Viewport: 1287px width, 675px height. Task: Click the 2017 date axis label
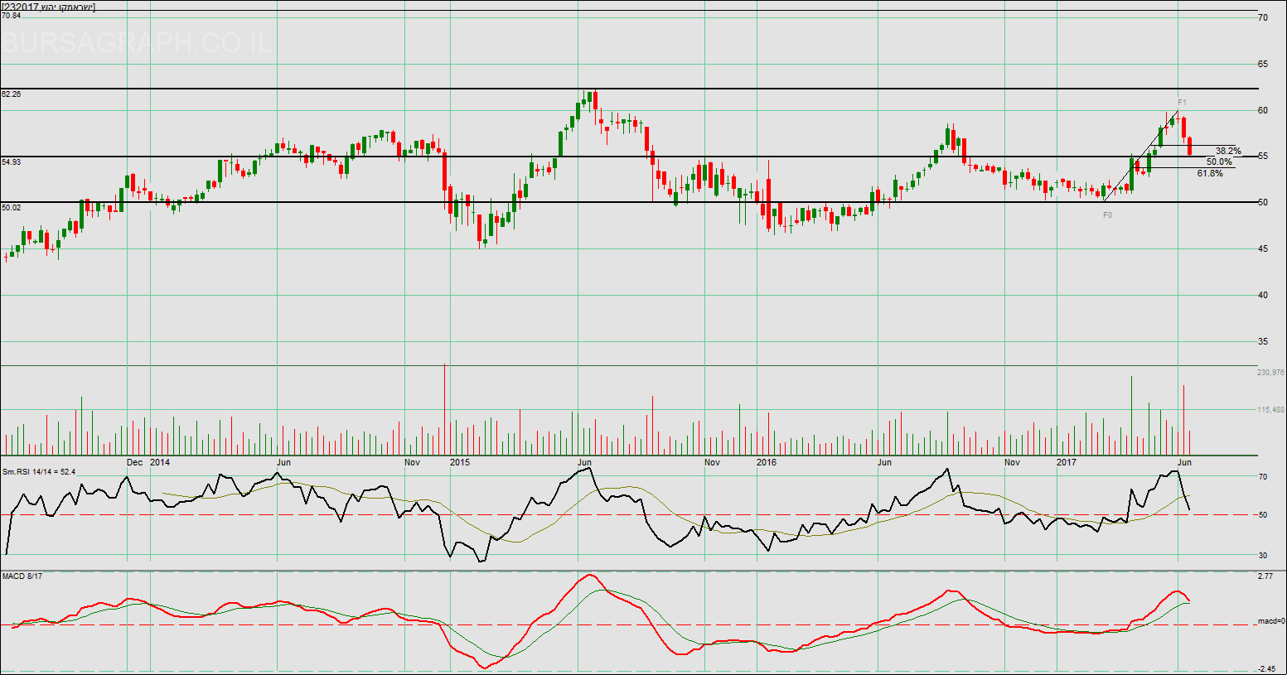coord(1066,462)
